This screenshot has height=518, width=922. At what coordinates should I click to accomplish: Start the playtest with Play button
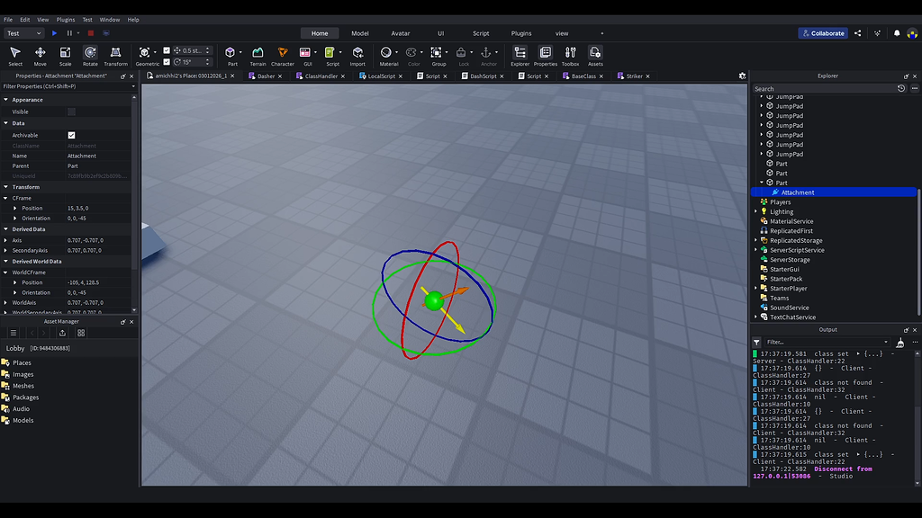54,33
